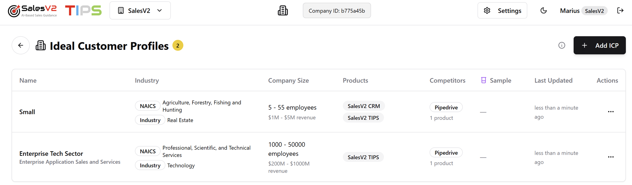Click the Company Size column header
The image size is (632, 185).
tap(288, 80)
